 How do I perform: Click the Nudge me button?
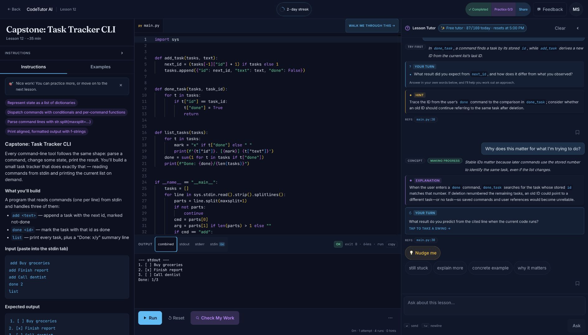(422, 253)
